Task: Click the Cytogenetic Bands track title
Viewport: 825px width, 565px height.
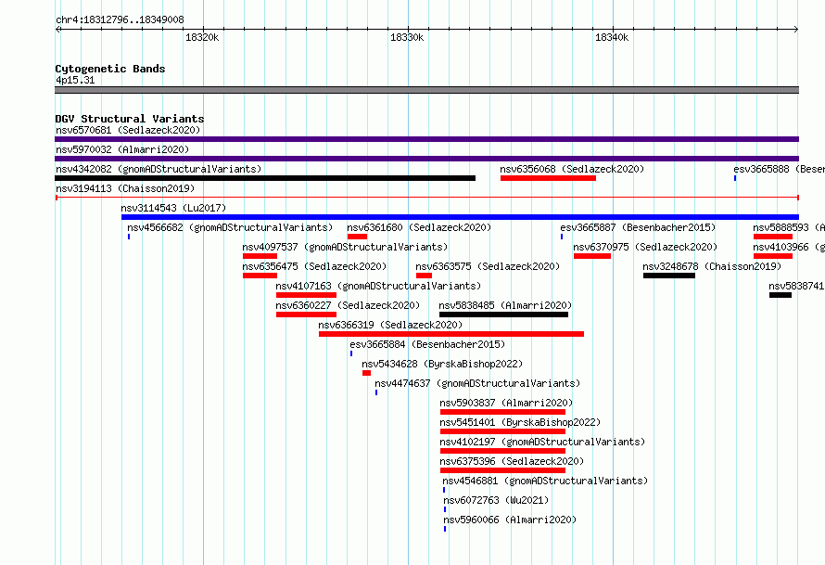Action: tap(110, 69)
